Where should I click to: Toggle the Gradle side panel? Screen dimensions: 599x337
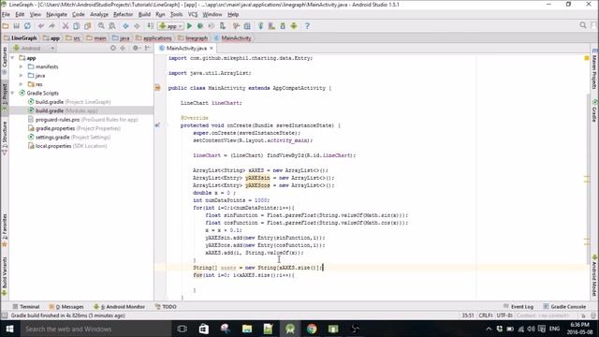point(595,110)
